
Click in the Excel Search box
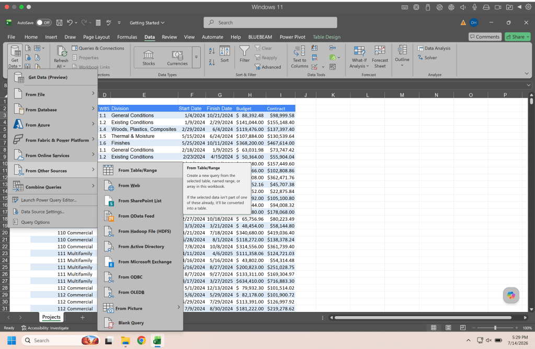click(270, 22)
